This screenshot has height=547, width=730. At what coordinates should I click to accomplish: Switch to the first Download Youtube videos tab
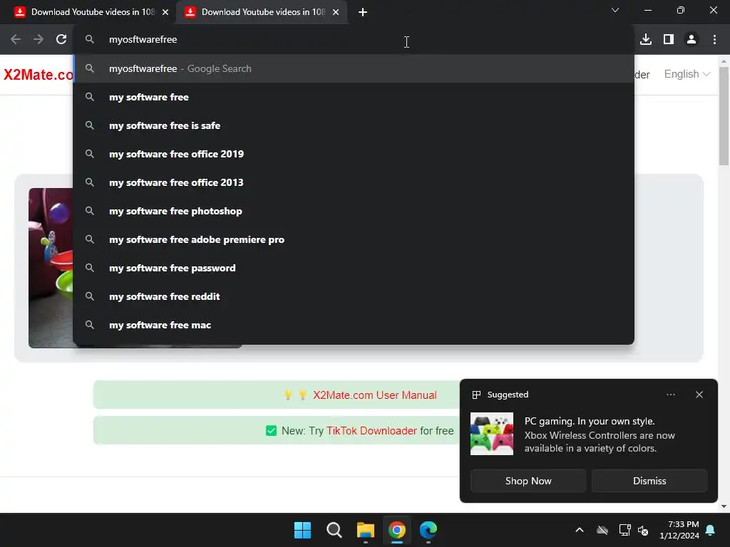(x=88, y=12)
